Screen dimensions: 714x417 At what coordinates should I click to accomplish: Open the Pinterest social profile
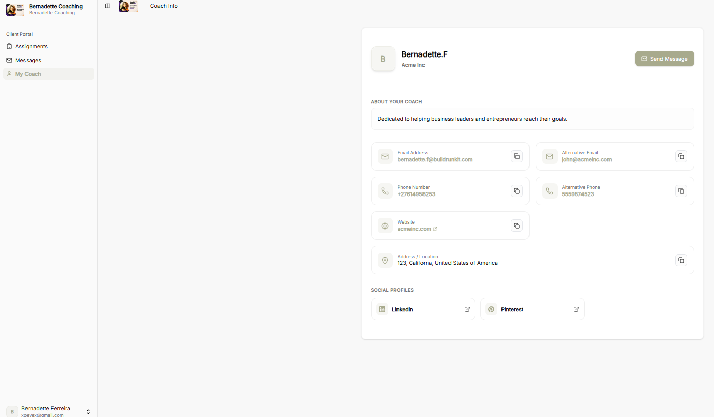pos(532,309)
